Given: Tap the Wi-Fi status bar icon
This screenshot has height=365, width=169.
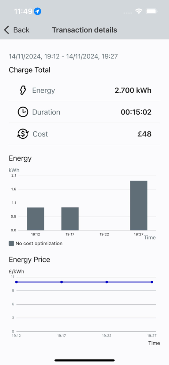Looking at the screenshot, I should [139, 11].
